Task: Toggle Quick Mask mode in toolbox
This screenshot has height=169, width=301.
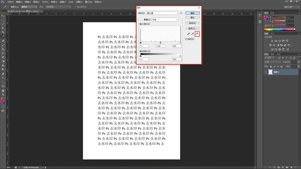Action: [x=3, y=107]
